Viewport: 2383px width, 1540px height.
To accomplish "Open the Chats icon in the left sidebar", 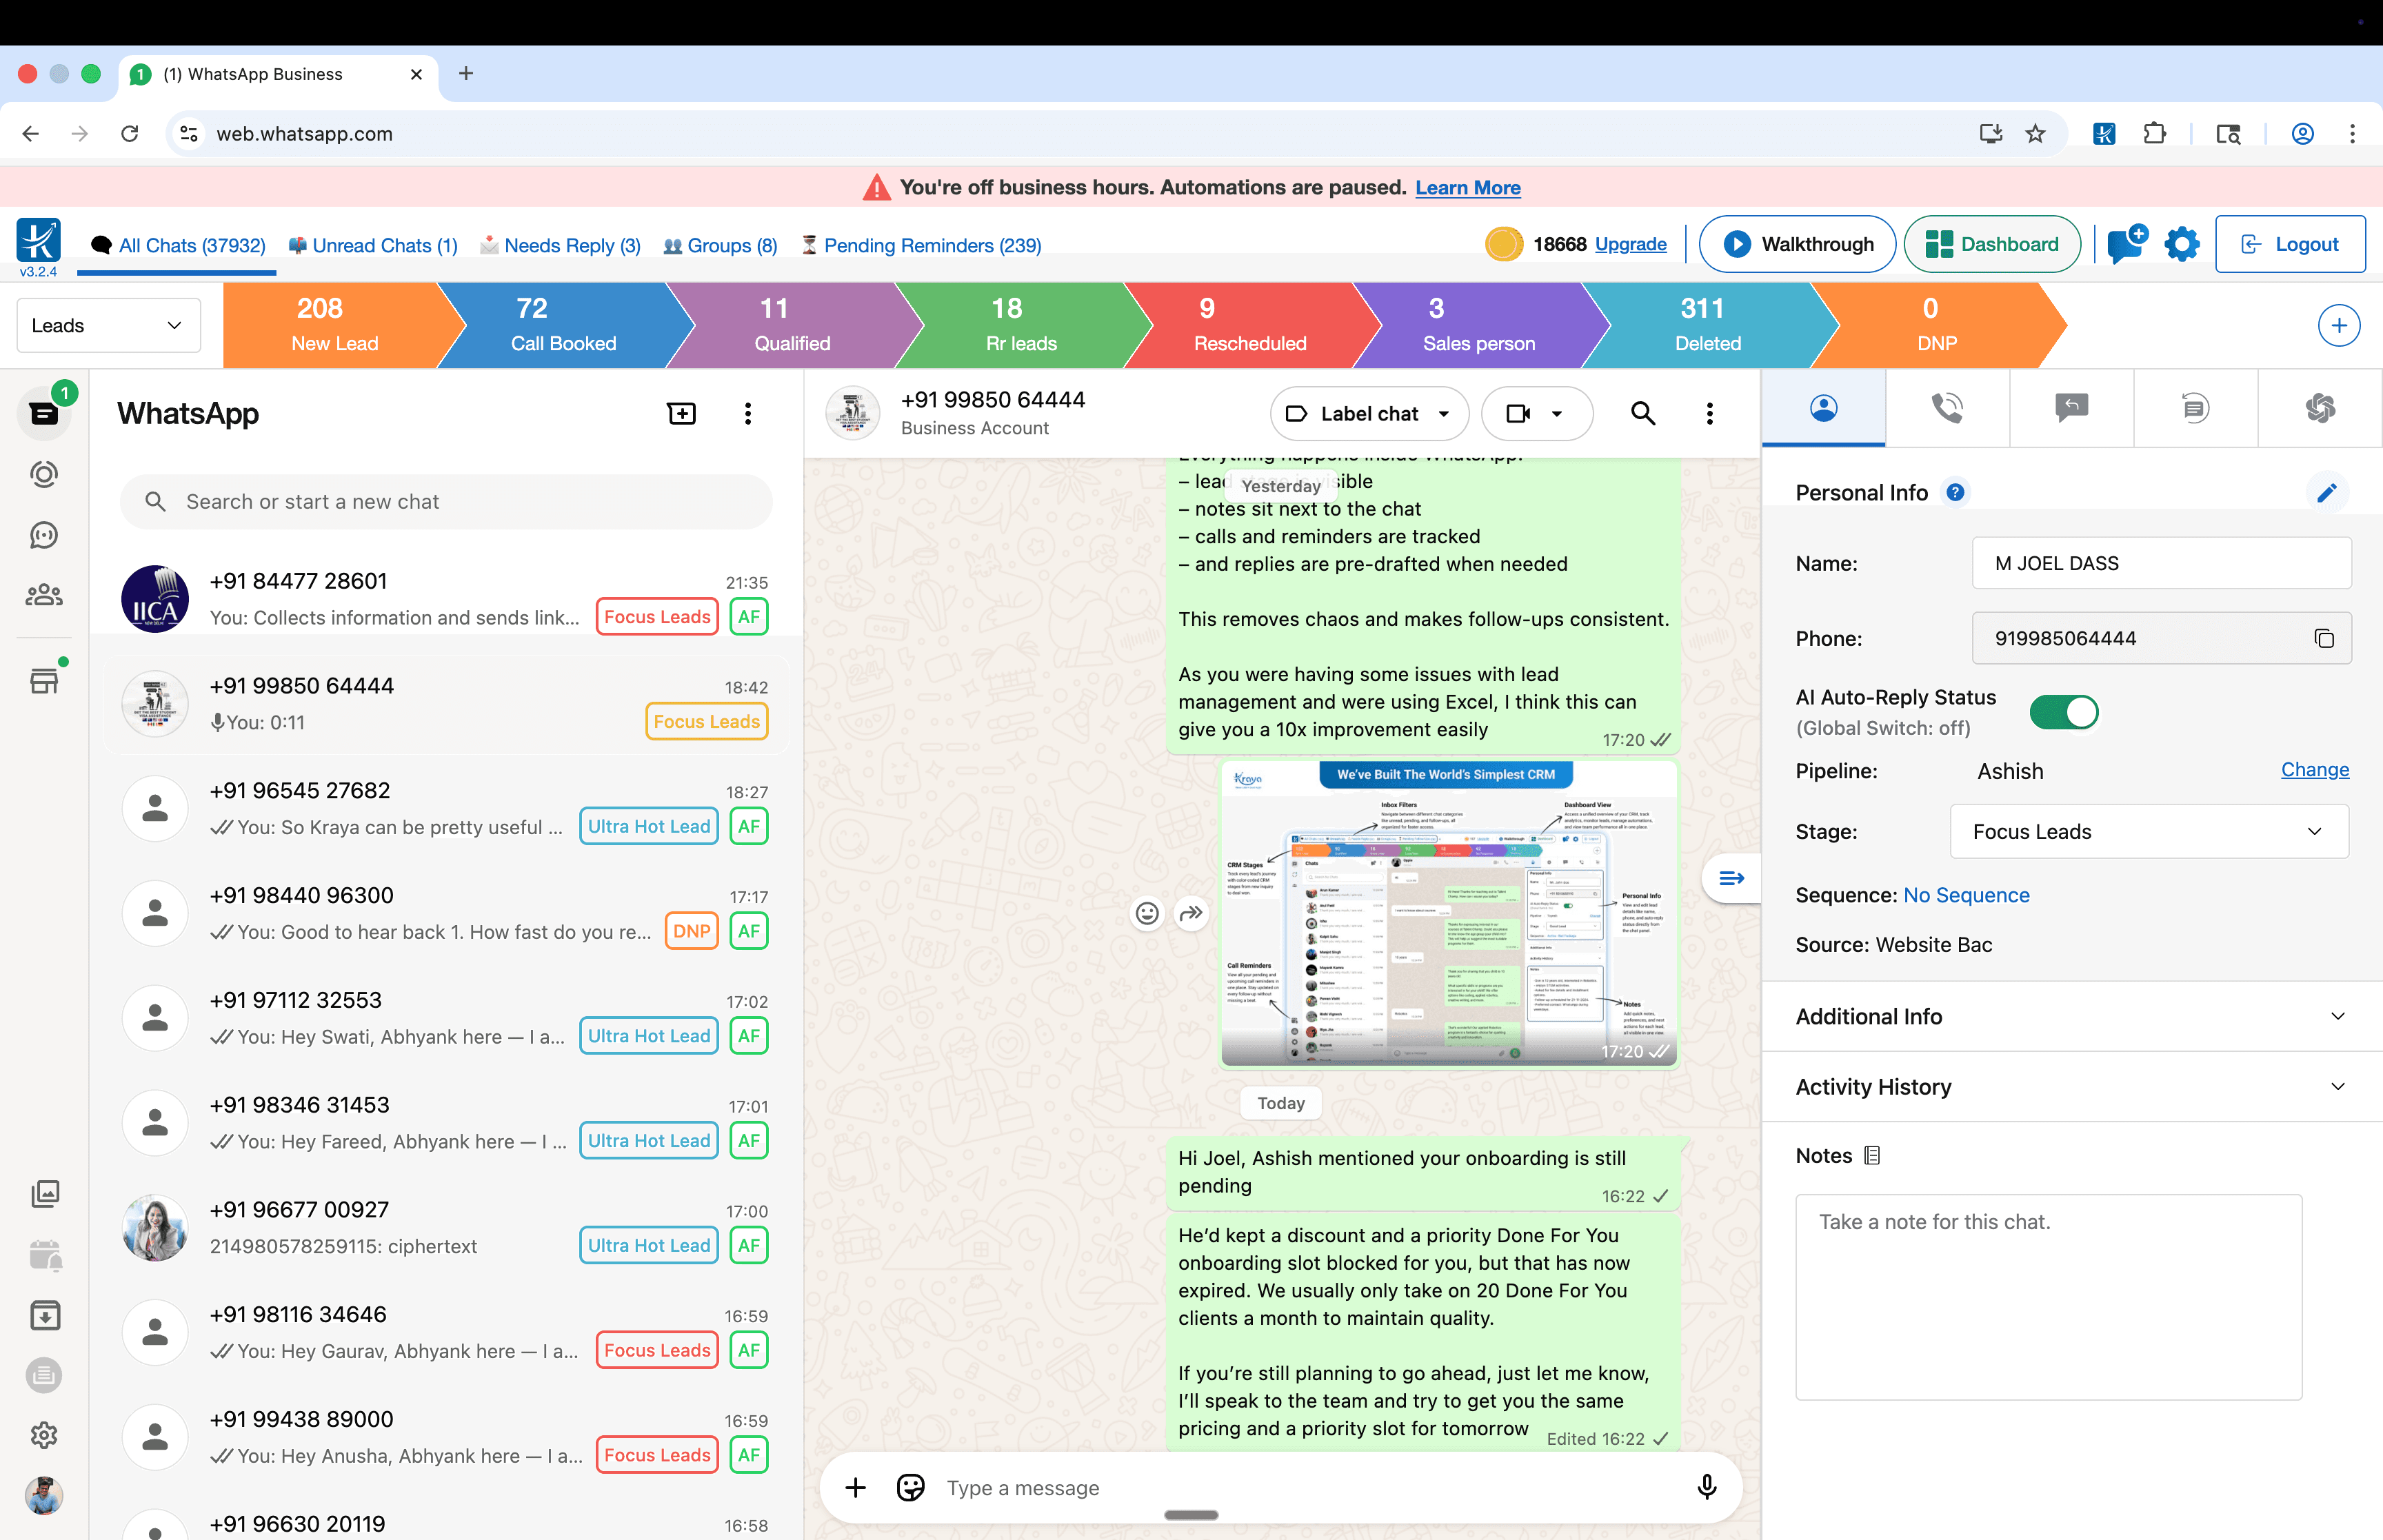I will pyautogui.click(x=44, y=413).
